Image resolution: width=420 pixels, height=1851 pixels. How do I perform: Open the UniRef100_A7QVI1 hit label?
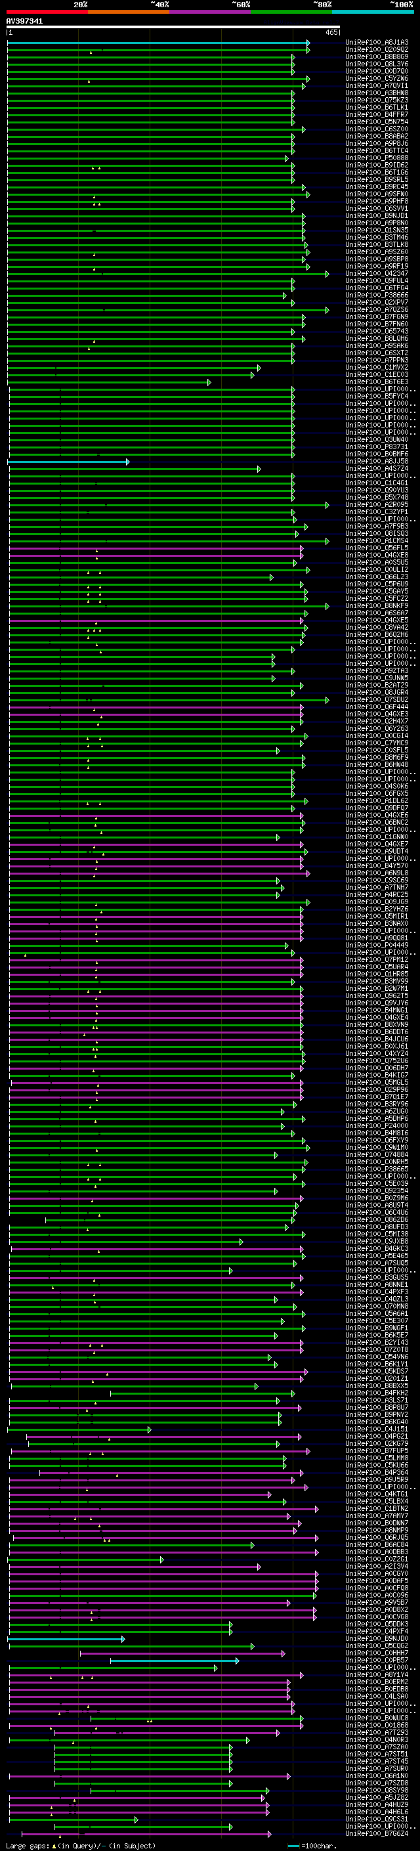point(377,85)
